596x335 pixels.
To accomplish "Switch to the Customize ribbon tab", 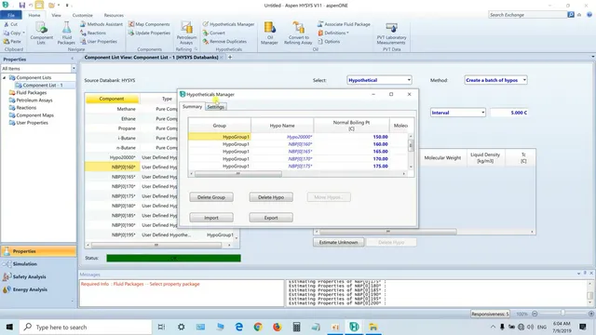I will coord(83,15).
